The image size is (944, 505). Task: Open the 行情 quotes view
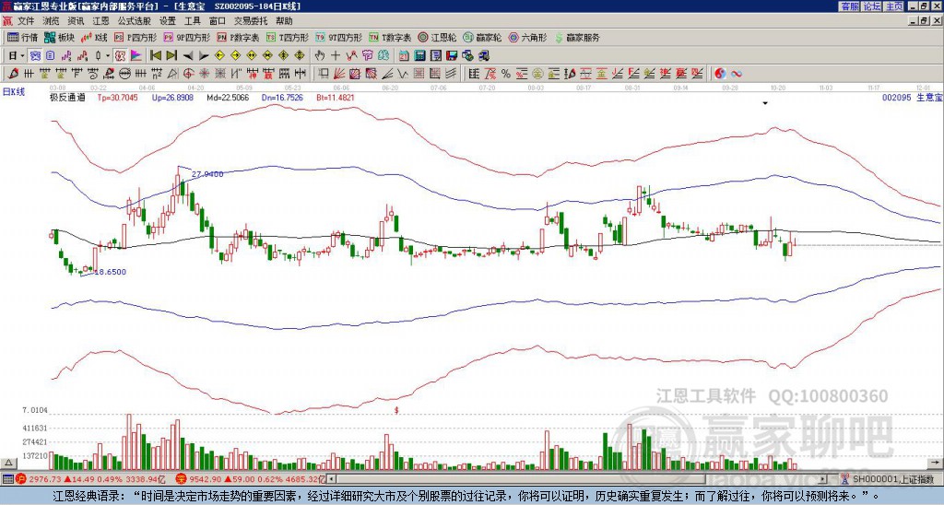coord(23,37)
